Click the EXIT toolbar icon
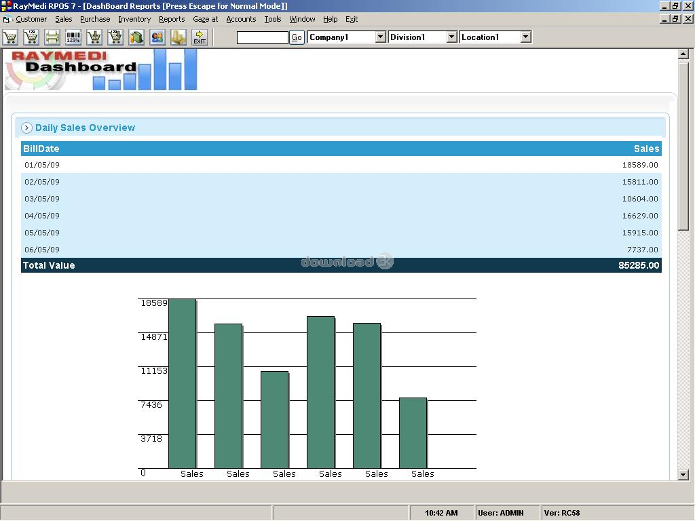695x521 pixels. [200, 37]
